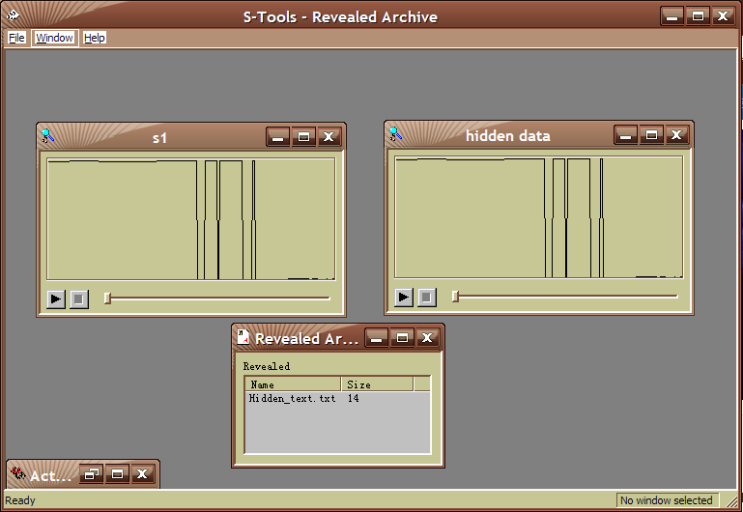The height and width of the screenshot is (512, 743).
Task: Close the main S-Tools window
Action: pos(723,16)
